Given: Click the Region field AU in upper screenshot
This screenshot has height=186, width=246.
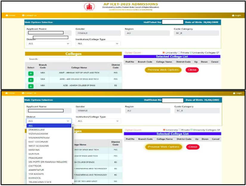Looking at the screenshot, I should coord(147,33).
